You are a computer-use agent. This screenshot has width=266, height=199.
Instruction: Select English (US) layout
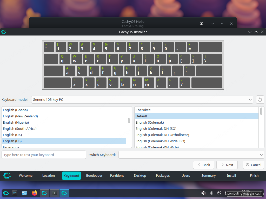pos(64,141)
